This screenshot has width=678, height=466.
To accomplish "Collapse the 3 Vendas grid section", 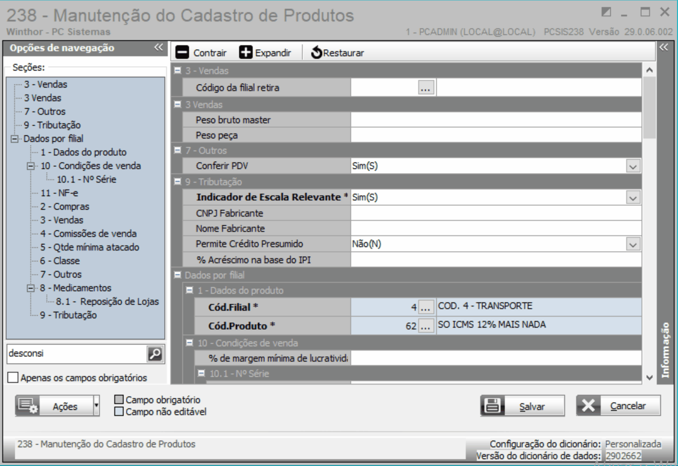I will tap(177, 104).
